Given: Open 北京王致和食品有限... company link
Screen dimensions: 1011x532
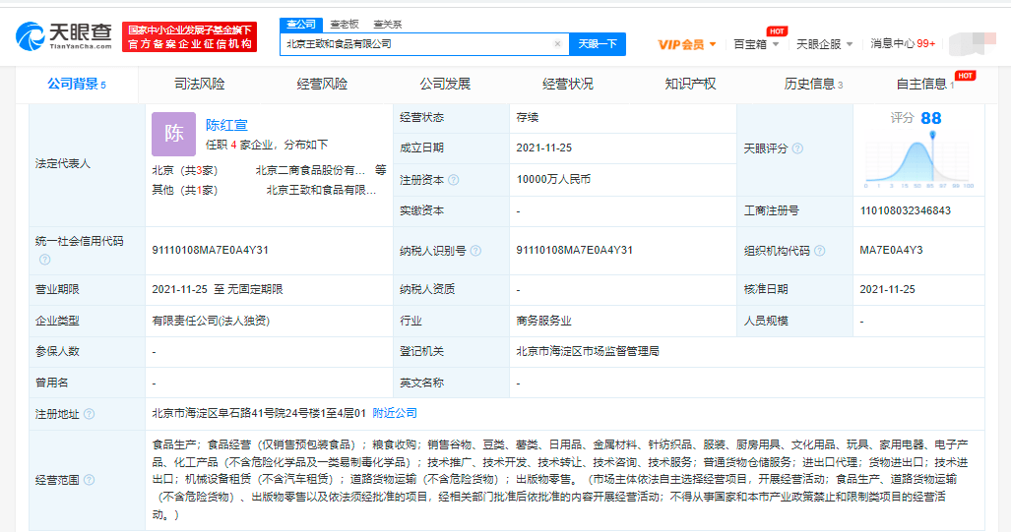Looking at the screenshot, I should point(321,190).
